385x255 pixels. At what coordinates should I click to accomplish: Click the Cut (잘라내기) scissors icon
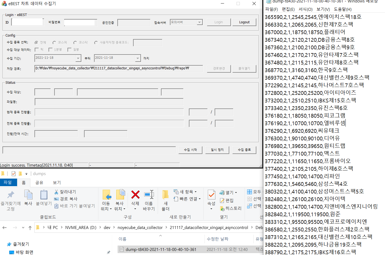pos(56,192)
